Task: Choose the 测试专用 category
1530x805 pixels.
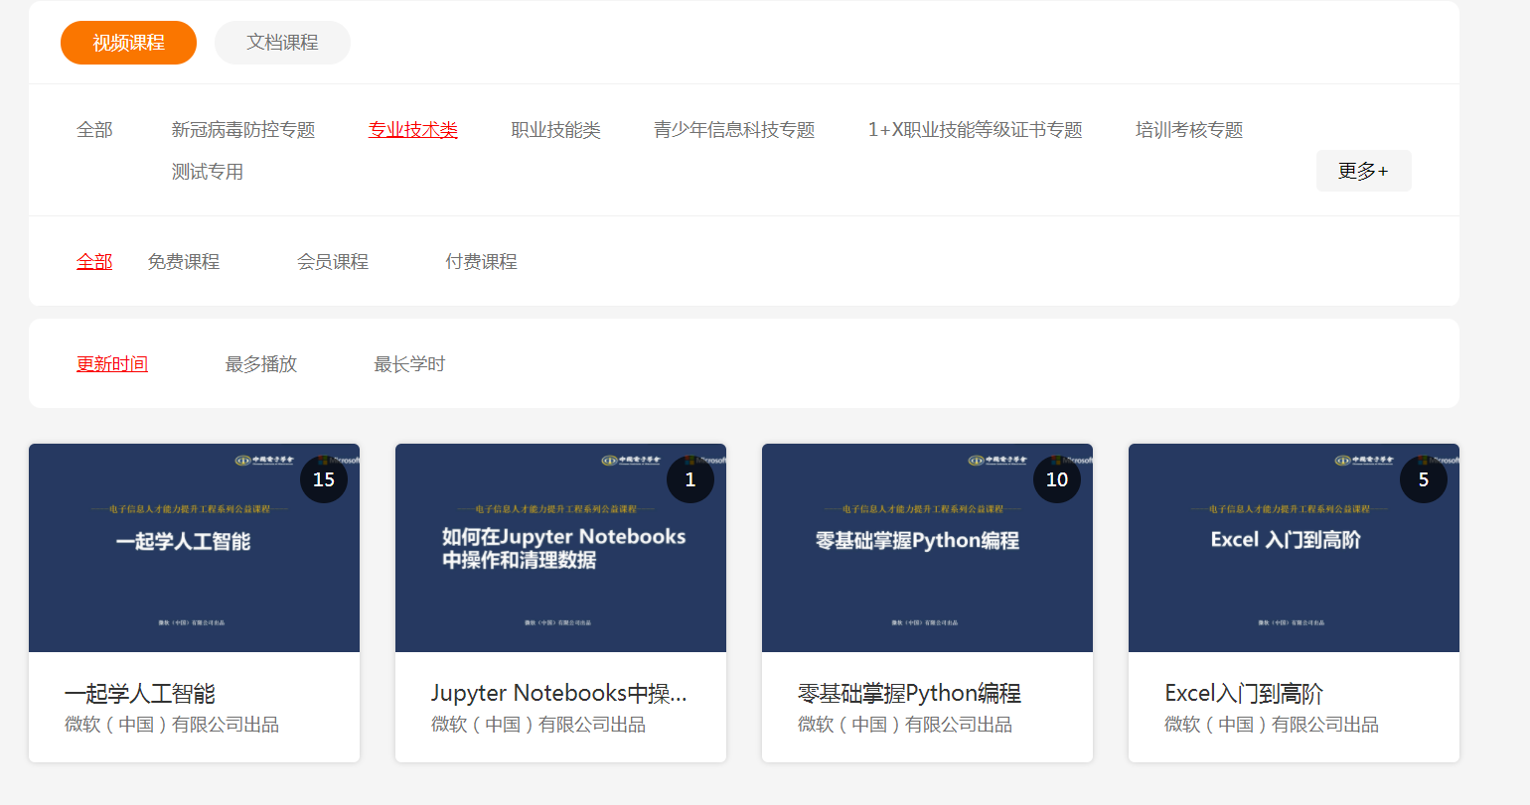Action: point(208,172)
